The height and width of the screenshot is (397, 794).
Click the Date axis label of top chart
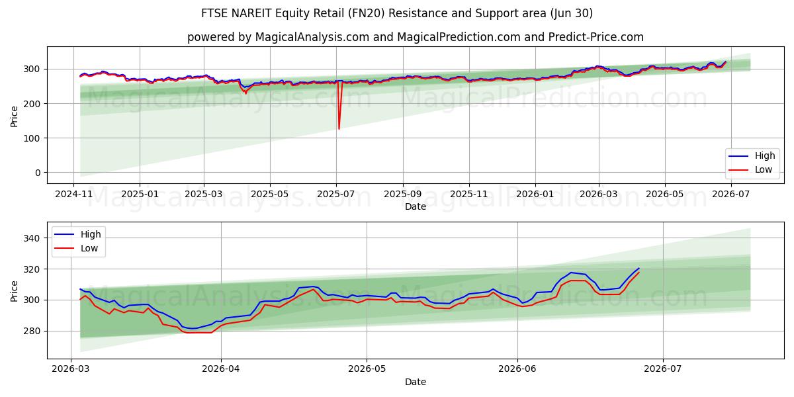(416, 207)
